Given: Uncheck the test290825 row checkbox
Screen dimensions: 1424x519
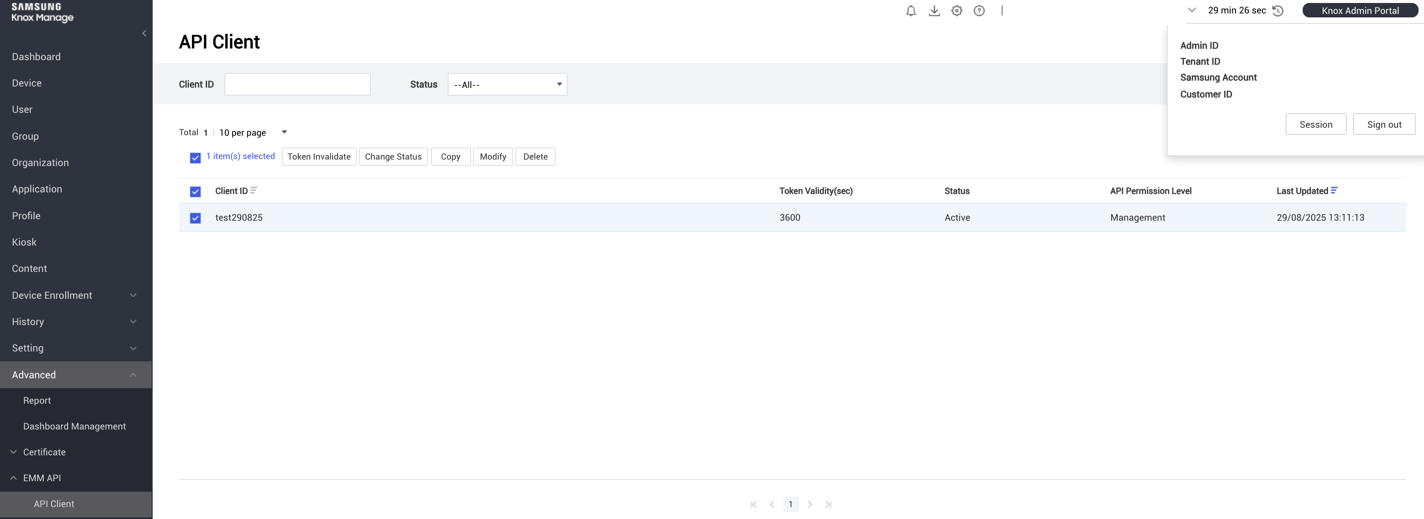Looking at the screenshot, I should 195,218.
